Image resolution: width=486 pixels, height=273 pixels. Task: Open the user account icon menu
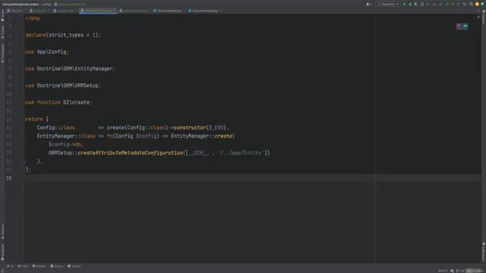[368, 4]
